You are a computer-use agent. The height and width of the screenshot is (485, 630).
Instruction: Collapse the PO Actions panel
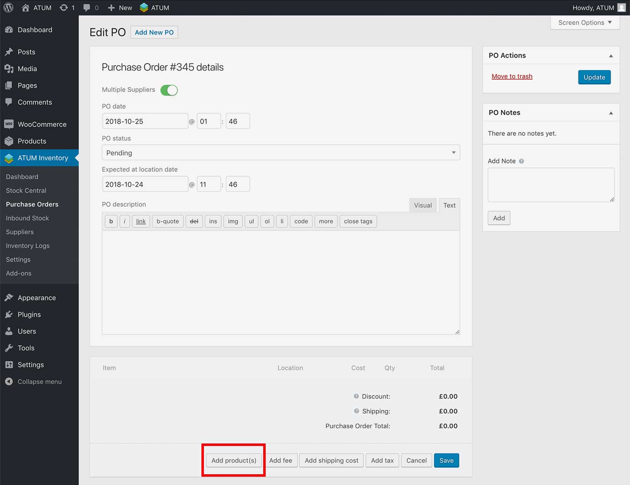(x=611, y=56)
